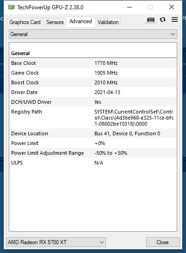Click the refresh arrows icon
The image size is (186, 253).
click(x=162, y=19)
